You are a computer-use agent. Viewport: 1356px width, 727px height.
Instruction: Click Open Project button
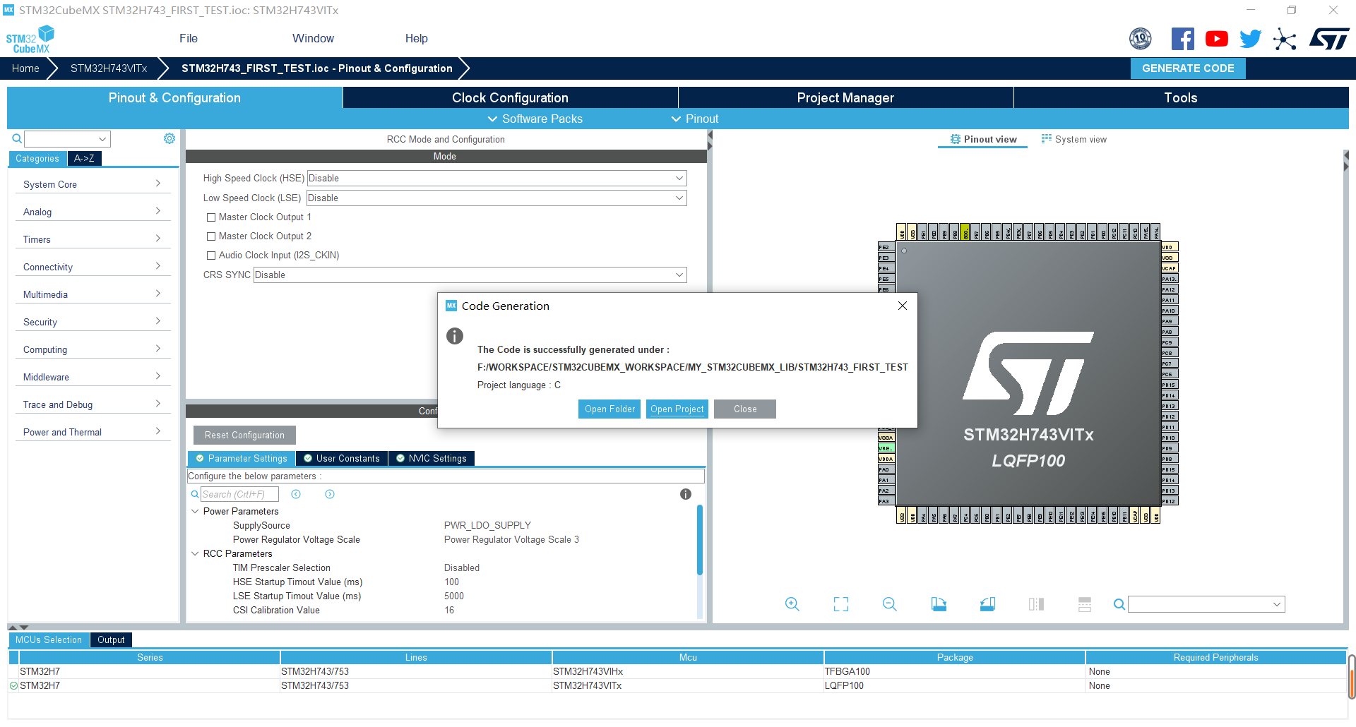(677, 409)
